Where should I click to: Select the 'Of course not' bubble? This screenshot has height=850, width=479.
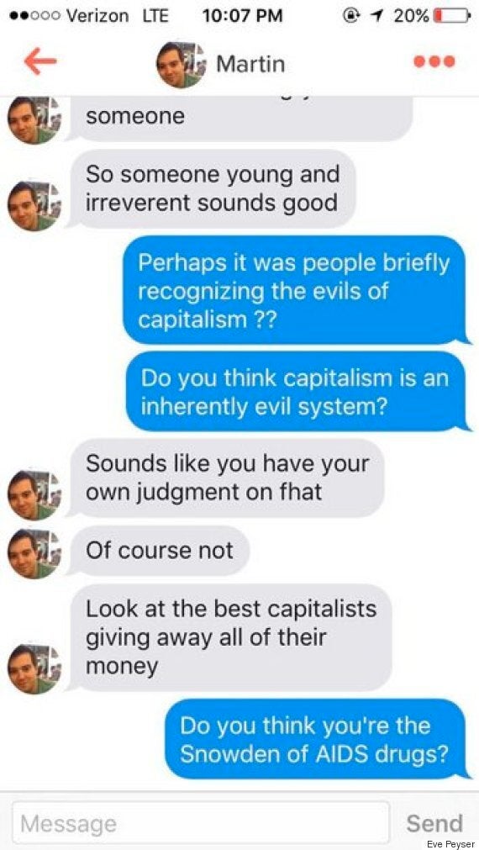(x=160, y=551)
